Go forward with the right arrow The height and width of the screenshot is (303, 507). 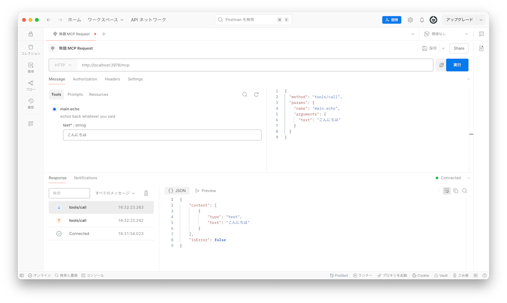pos(60,20)
